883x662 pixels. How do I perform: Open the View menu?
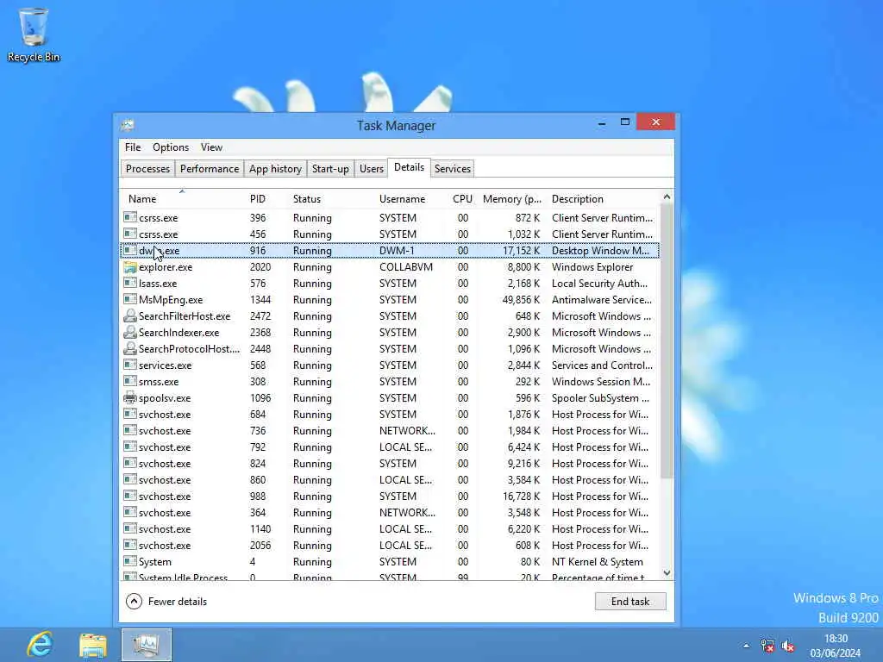coord(212,147)
